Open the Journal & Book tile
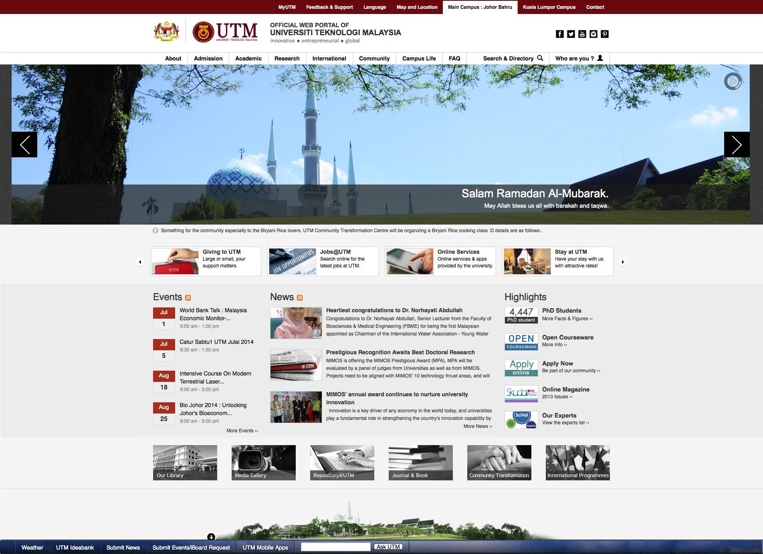763x554 pixels. 421,463
